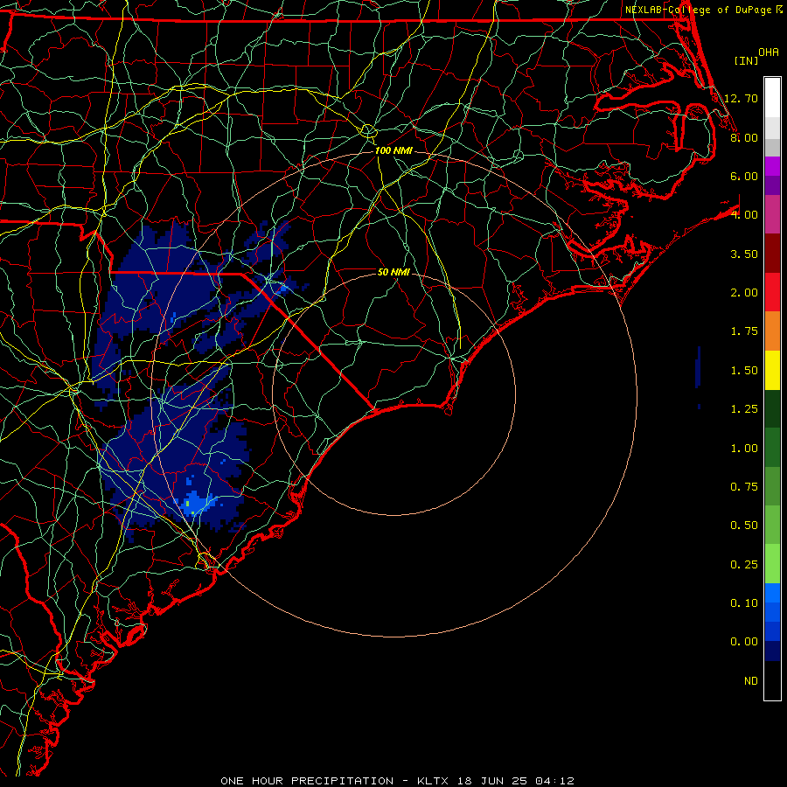Image resolution: width=787 pixels, height=787 pixels.
Task: Select the 4.00 legend value
Action: pyautogui.click(x=744, y=215)
